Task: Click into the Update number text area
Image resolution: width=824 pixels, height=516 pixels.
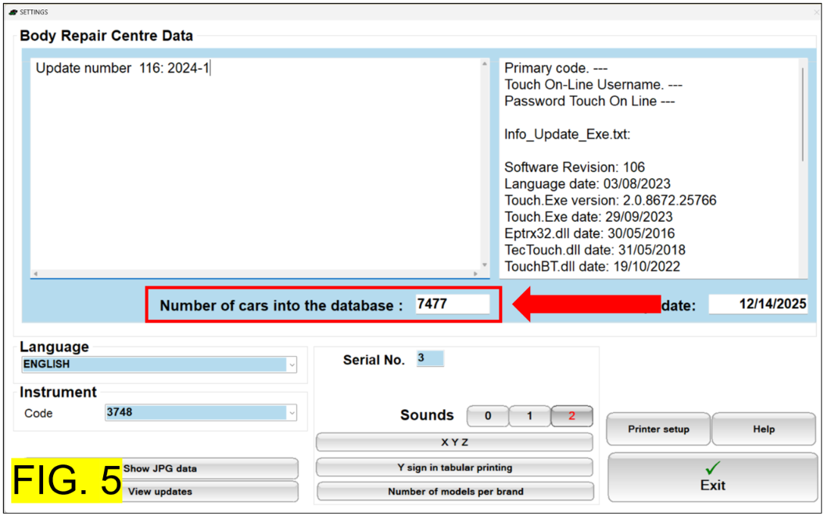Action: [255, 164]
